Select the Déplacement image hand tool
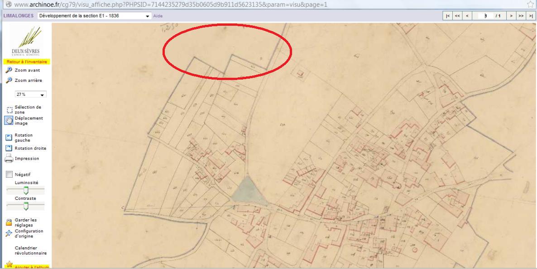Image resolution: width=537 pixels, height=269 pixels. (x=9, y=120)
